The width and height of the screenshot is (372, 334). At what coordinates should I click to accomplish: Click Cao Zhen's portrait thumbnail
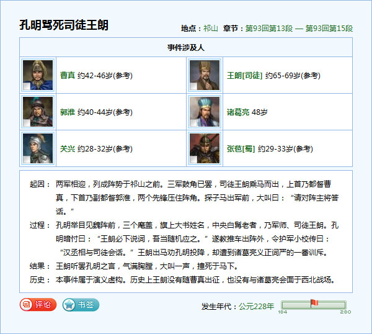[37, 75]
